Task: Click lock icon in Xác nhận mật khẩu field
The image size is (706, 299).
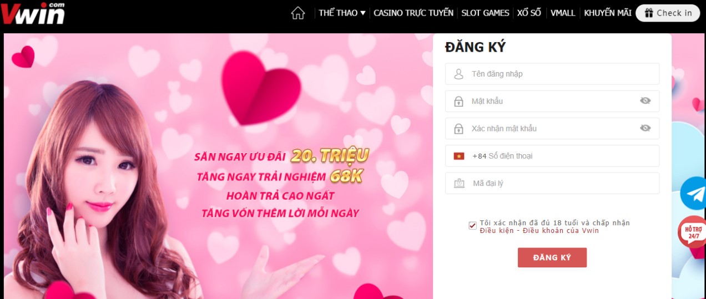Action: [458, 129]
